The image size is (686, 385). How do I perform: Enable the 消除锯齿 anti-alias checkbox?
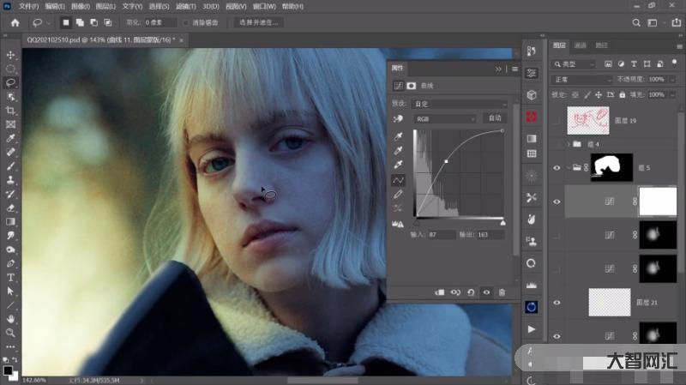pos(187,22)
